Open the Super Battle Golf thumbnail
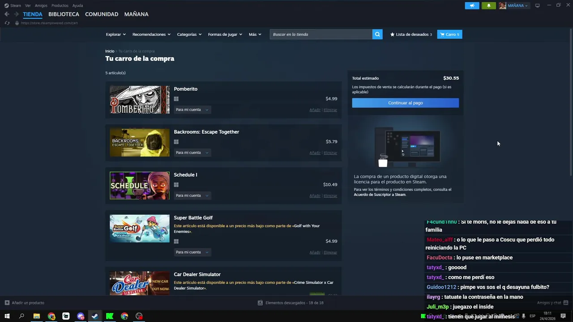The height and width of the screenshot is (322, 573). (x=140, y=229)
